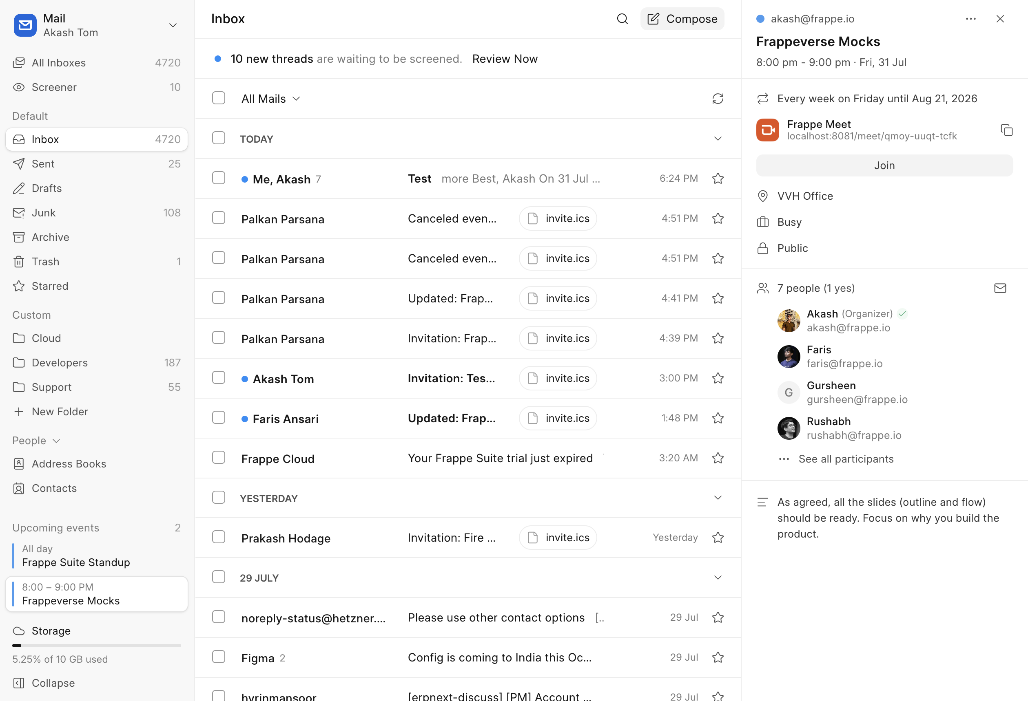Open the three-dots event options menu
This screenshot has height=701, width=1028.
tap(970, 19)
